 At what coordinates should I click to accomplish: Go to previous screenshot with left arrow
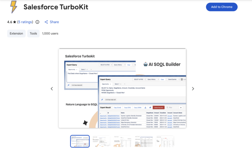pos(52,89)
